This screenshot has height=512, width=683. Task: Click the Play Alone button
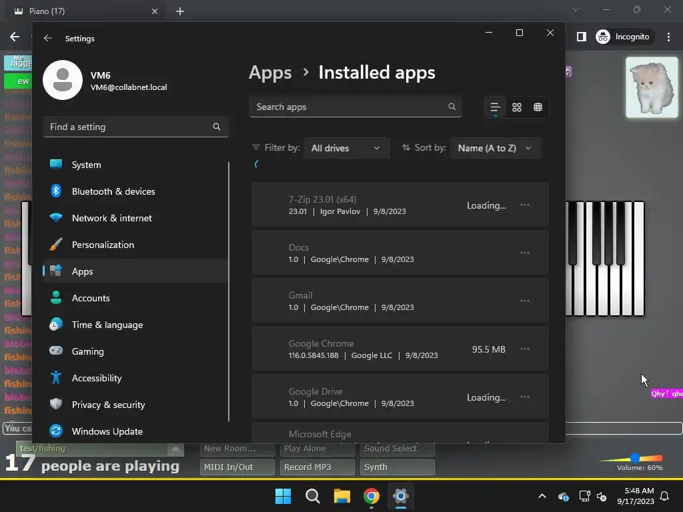317,449
